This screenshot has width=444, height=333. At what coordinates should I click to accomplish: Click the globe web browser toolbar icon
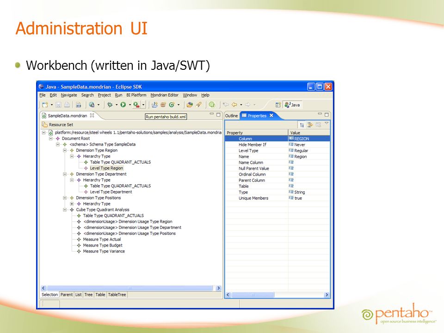[92, 105]
